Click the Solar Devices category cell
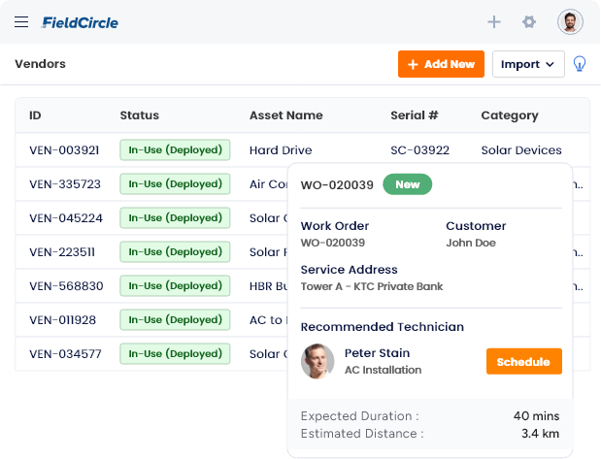The height and width of the screenshot is (459, 601). click(521, 150)
